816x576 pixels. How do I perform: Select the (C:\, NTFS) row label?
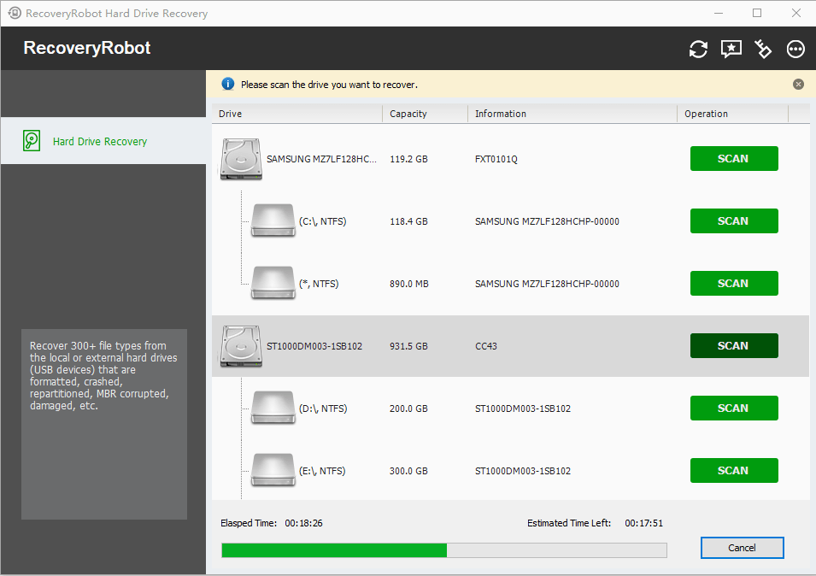click(323, 221)
